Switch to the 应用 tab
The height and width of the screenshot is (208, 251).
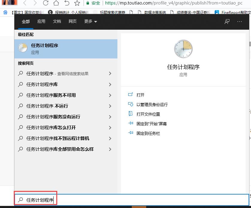click(41, 21)
